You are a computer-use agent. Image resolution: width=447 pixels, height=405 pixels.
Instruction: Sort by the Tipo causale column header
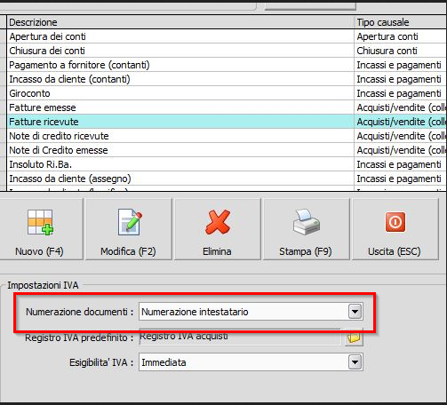(x=401, y=22)
